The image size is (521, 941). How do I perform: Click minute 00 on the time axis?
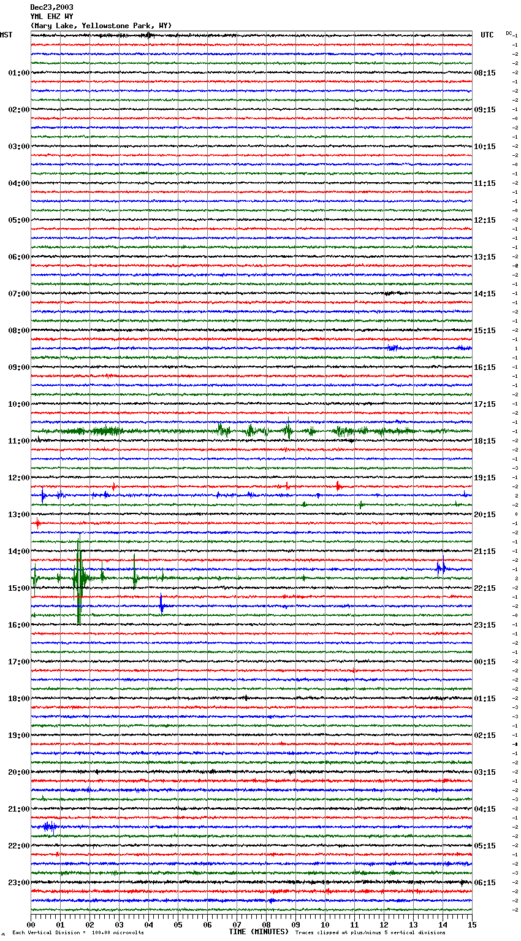click(x=31, y=924)
